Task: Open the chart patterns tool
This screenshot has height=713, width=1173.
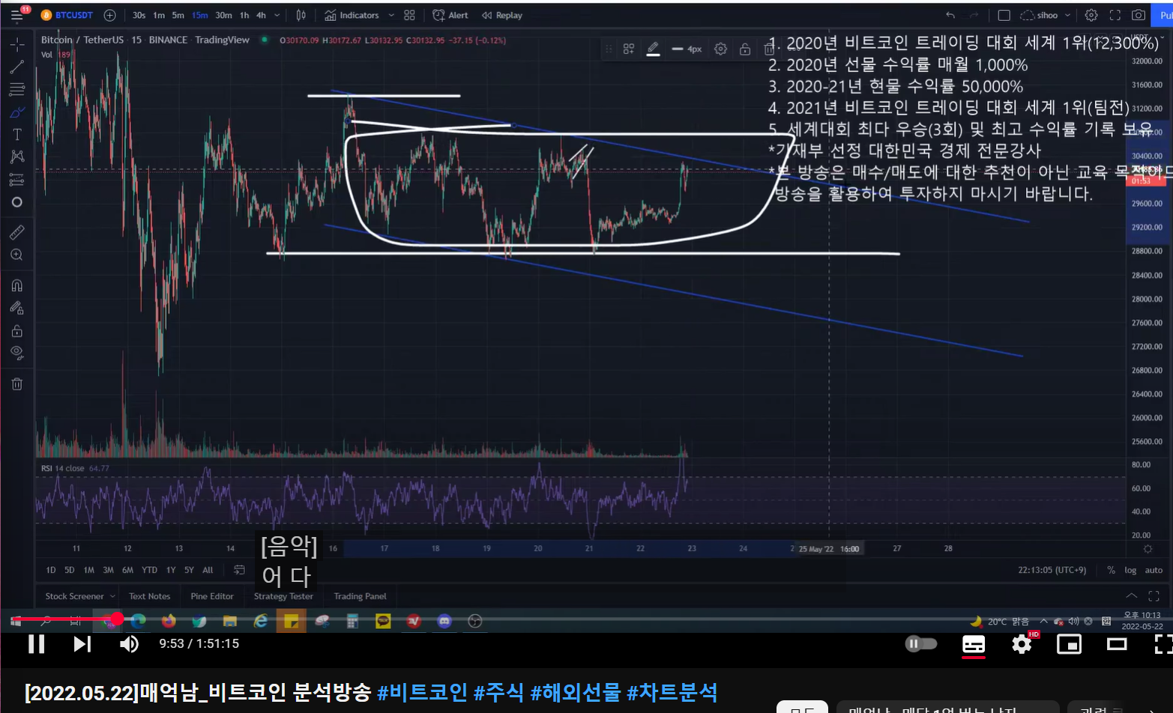Action: point(16,157)
